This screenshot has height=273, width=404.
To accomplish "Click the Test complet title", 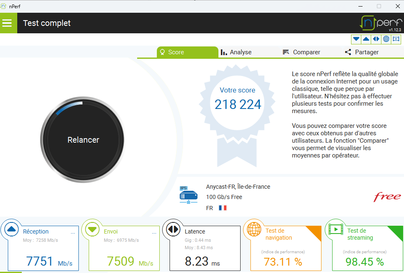I will point(47,23).
